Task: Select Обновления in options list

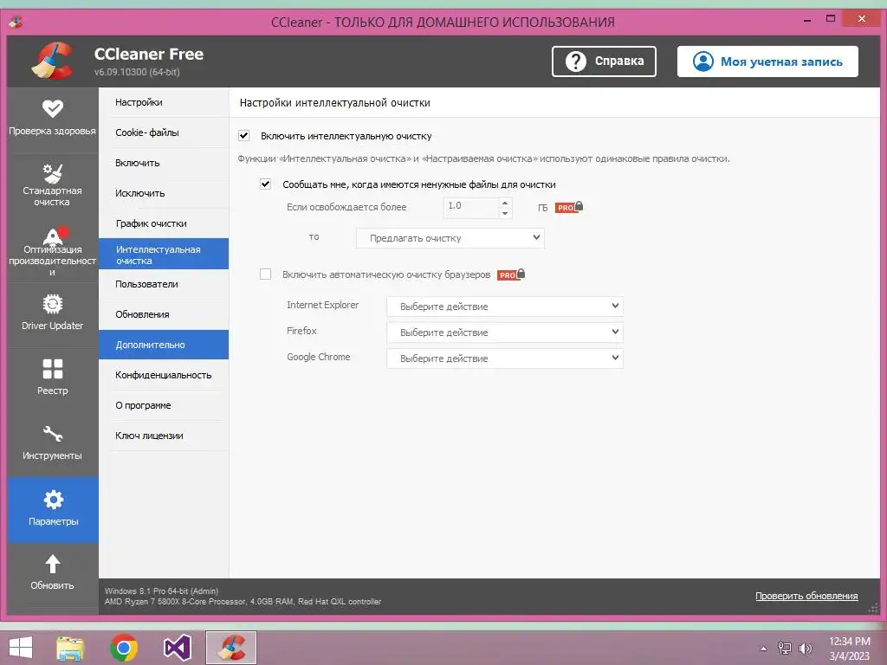Action: pyautogui.click(x=164, y=314)
